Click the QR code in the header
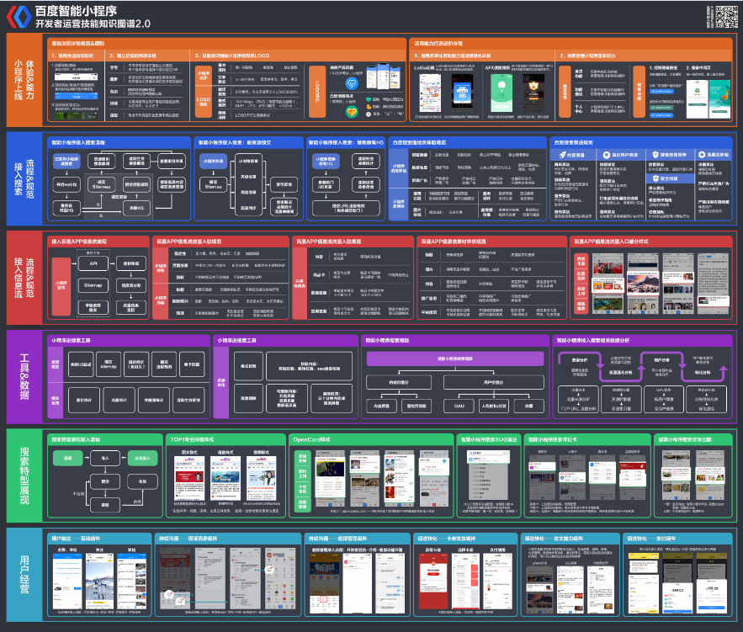Screen dimensions: 743x632 (726, 17)
